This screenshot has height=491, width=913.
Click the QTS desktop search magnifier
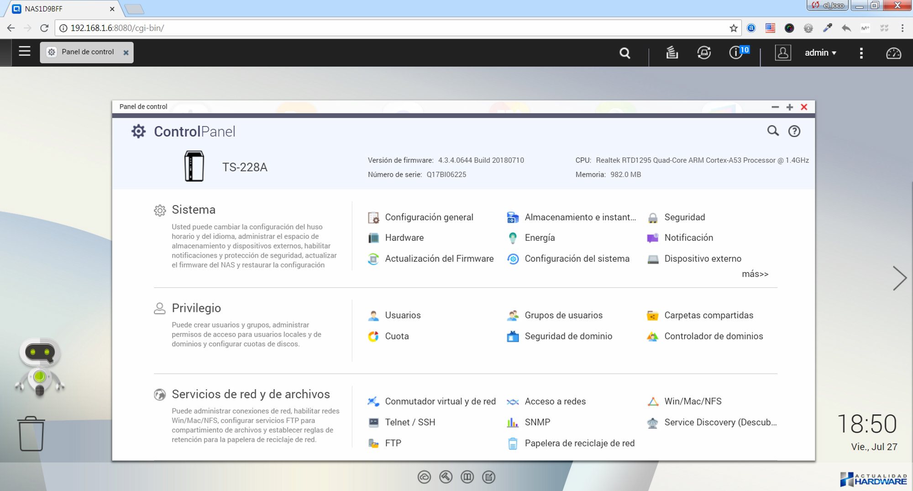(x=624, y=53)
